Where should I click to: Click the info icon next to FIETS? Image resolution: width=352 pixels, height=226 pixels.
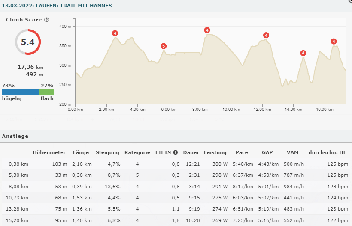[x=176, y=152]
